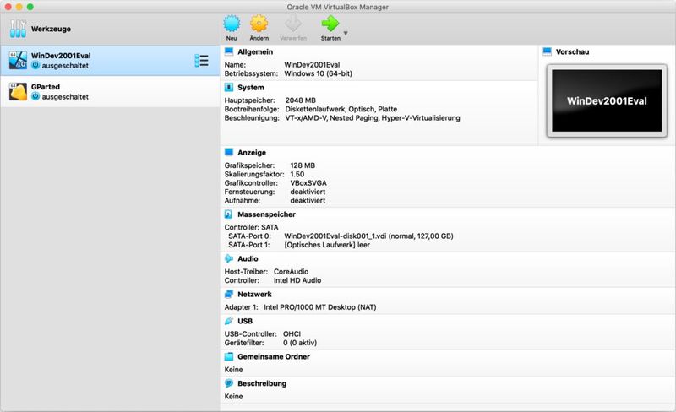Click the boot order 'Diskettenlaufwerk, Optisch, Platte'

point(341,109)
